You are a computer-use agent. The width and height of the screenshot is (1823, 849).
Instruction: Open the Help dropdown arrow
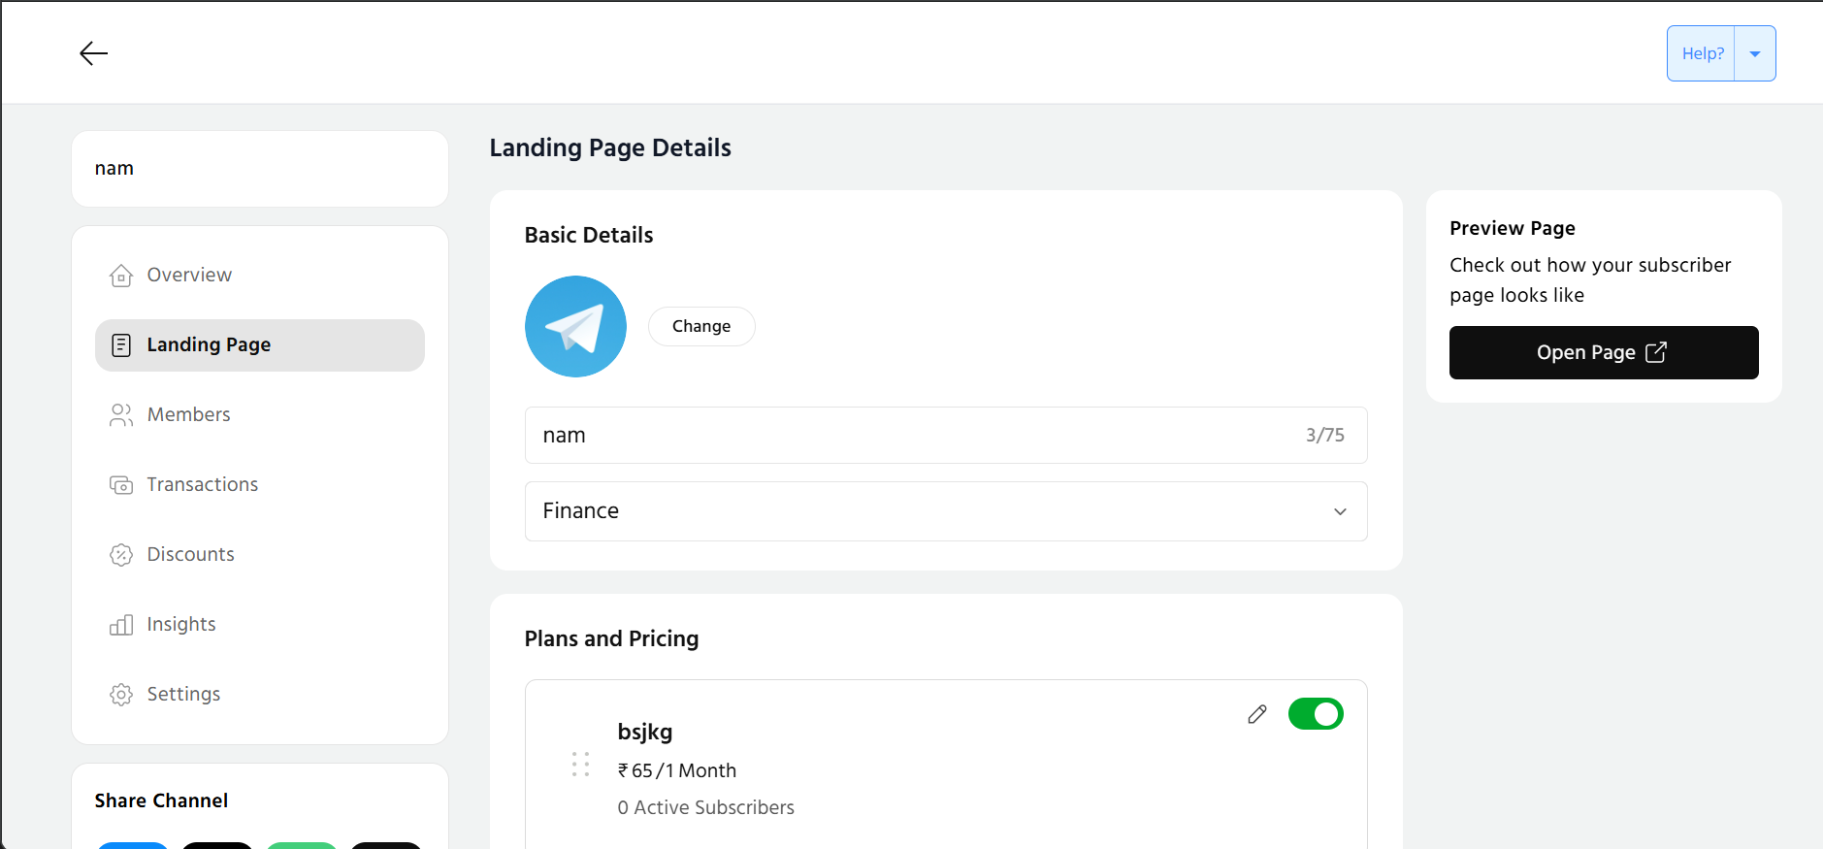point(1755,53)
